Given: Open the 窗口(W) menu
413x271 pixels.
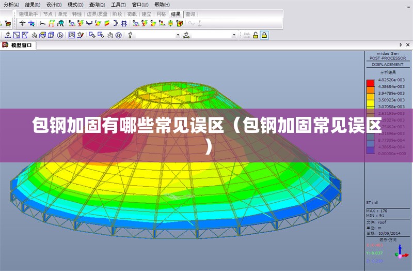Looking at the screenshot, I should pyautogui.click(x=140, y=5).
